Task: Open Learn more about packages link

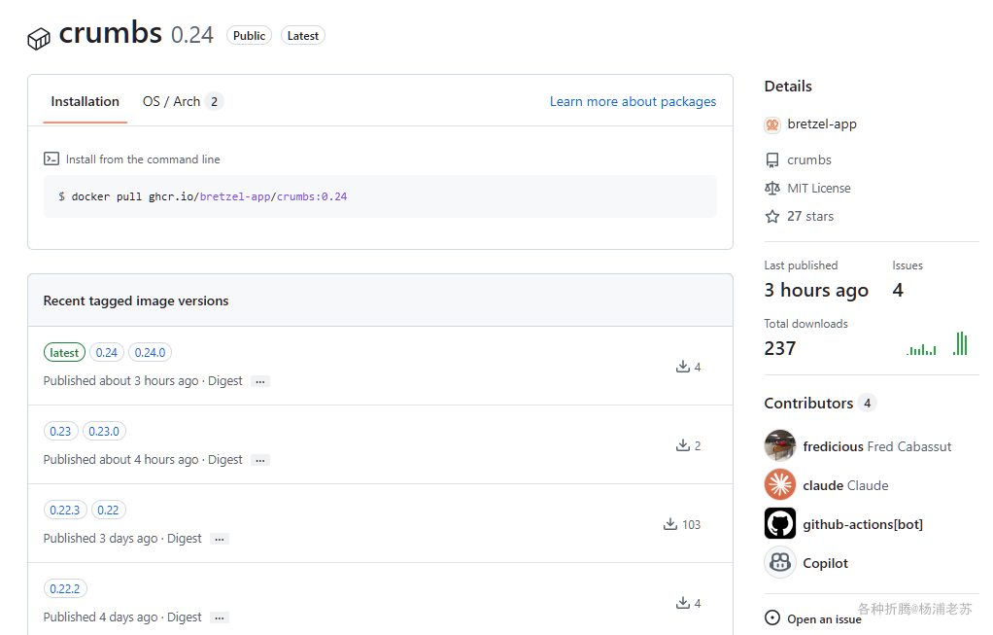Action: pos(633,101)
